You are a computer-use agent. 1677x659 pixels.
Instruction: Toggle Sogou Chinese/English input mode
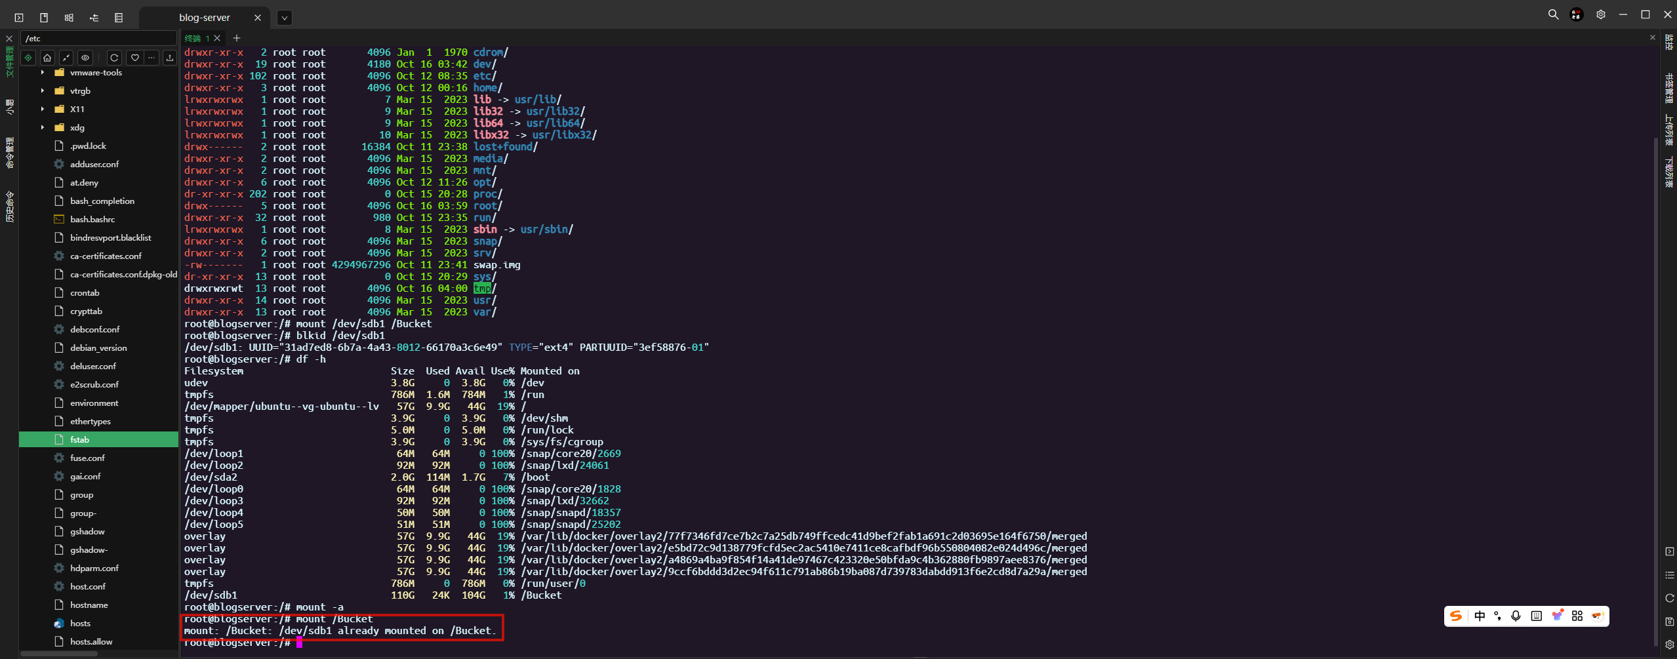coord(1480,616)
